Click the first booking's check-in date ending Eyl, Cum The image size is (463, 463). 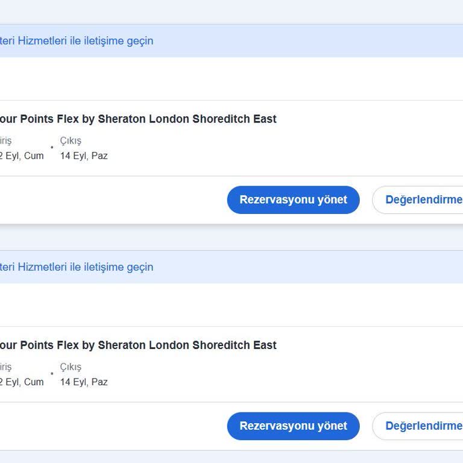[22, 156]
